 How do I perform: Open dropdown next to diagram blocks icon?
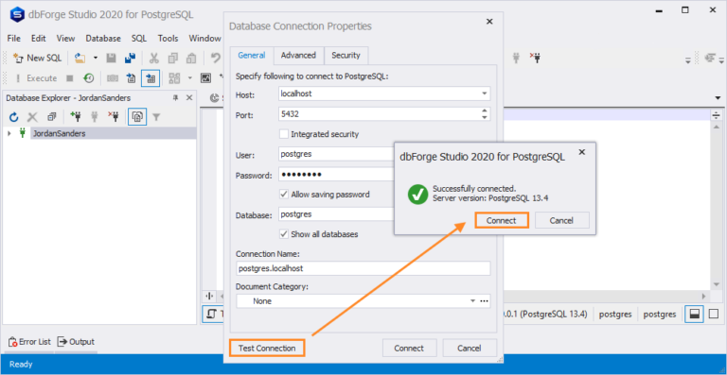tap(189, 78)
